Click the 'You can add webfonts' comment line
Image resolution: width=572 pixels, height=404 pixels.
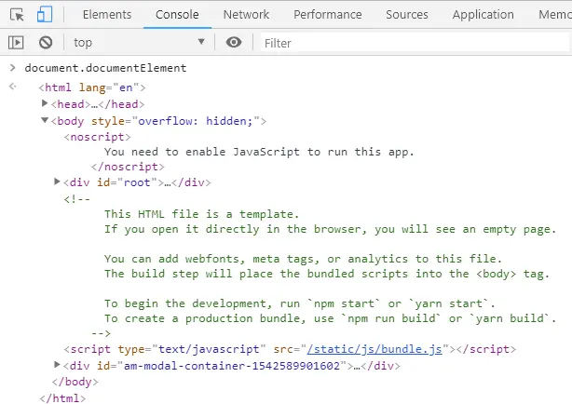click(303, 259)
